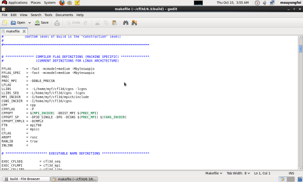
Task: Click the EXEC_CFLSEQ = cfl3d_seq line
Action: click(31, 162)
